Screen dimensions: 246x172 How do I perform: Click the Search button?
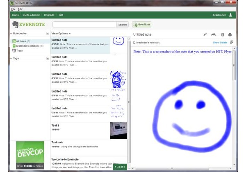pyautogui.click(x=123, y=25)
